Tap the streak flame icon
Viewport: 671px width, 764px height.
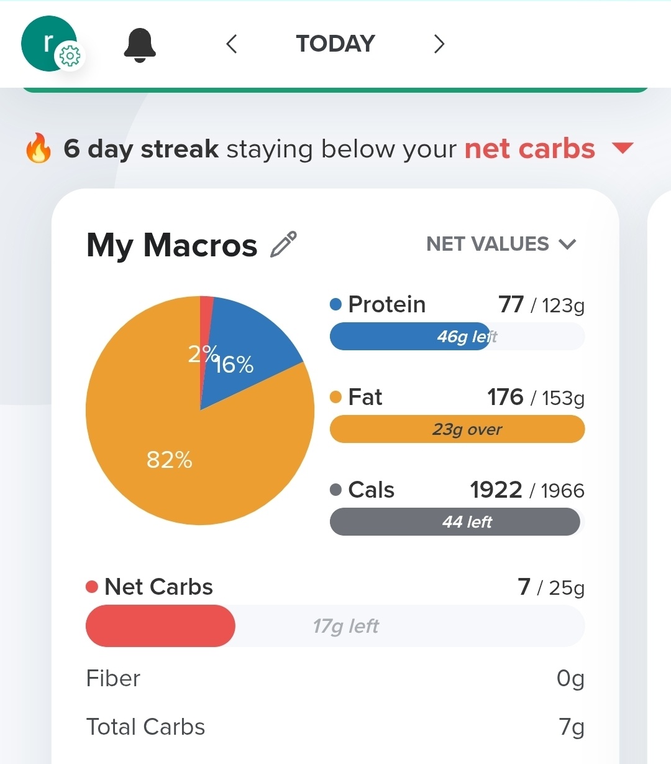click(x=39, y=149)
